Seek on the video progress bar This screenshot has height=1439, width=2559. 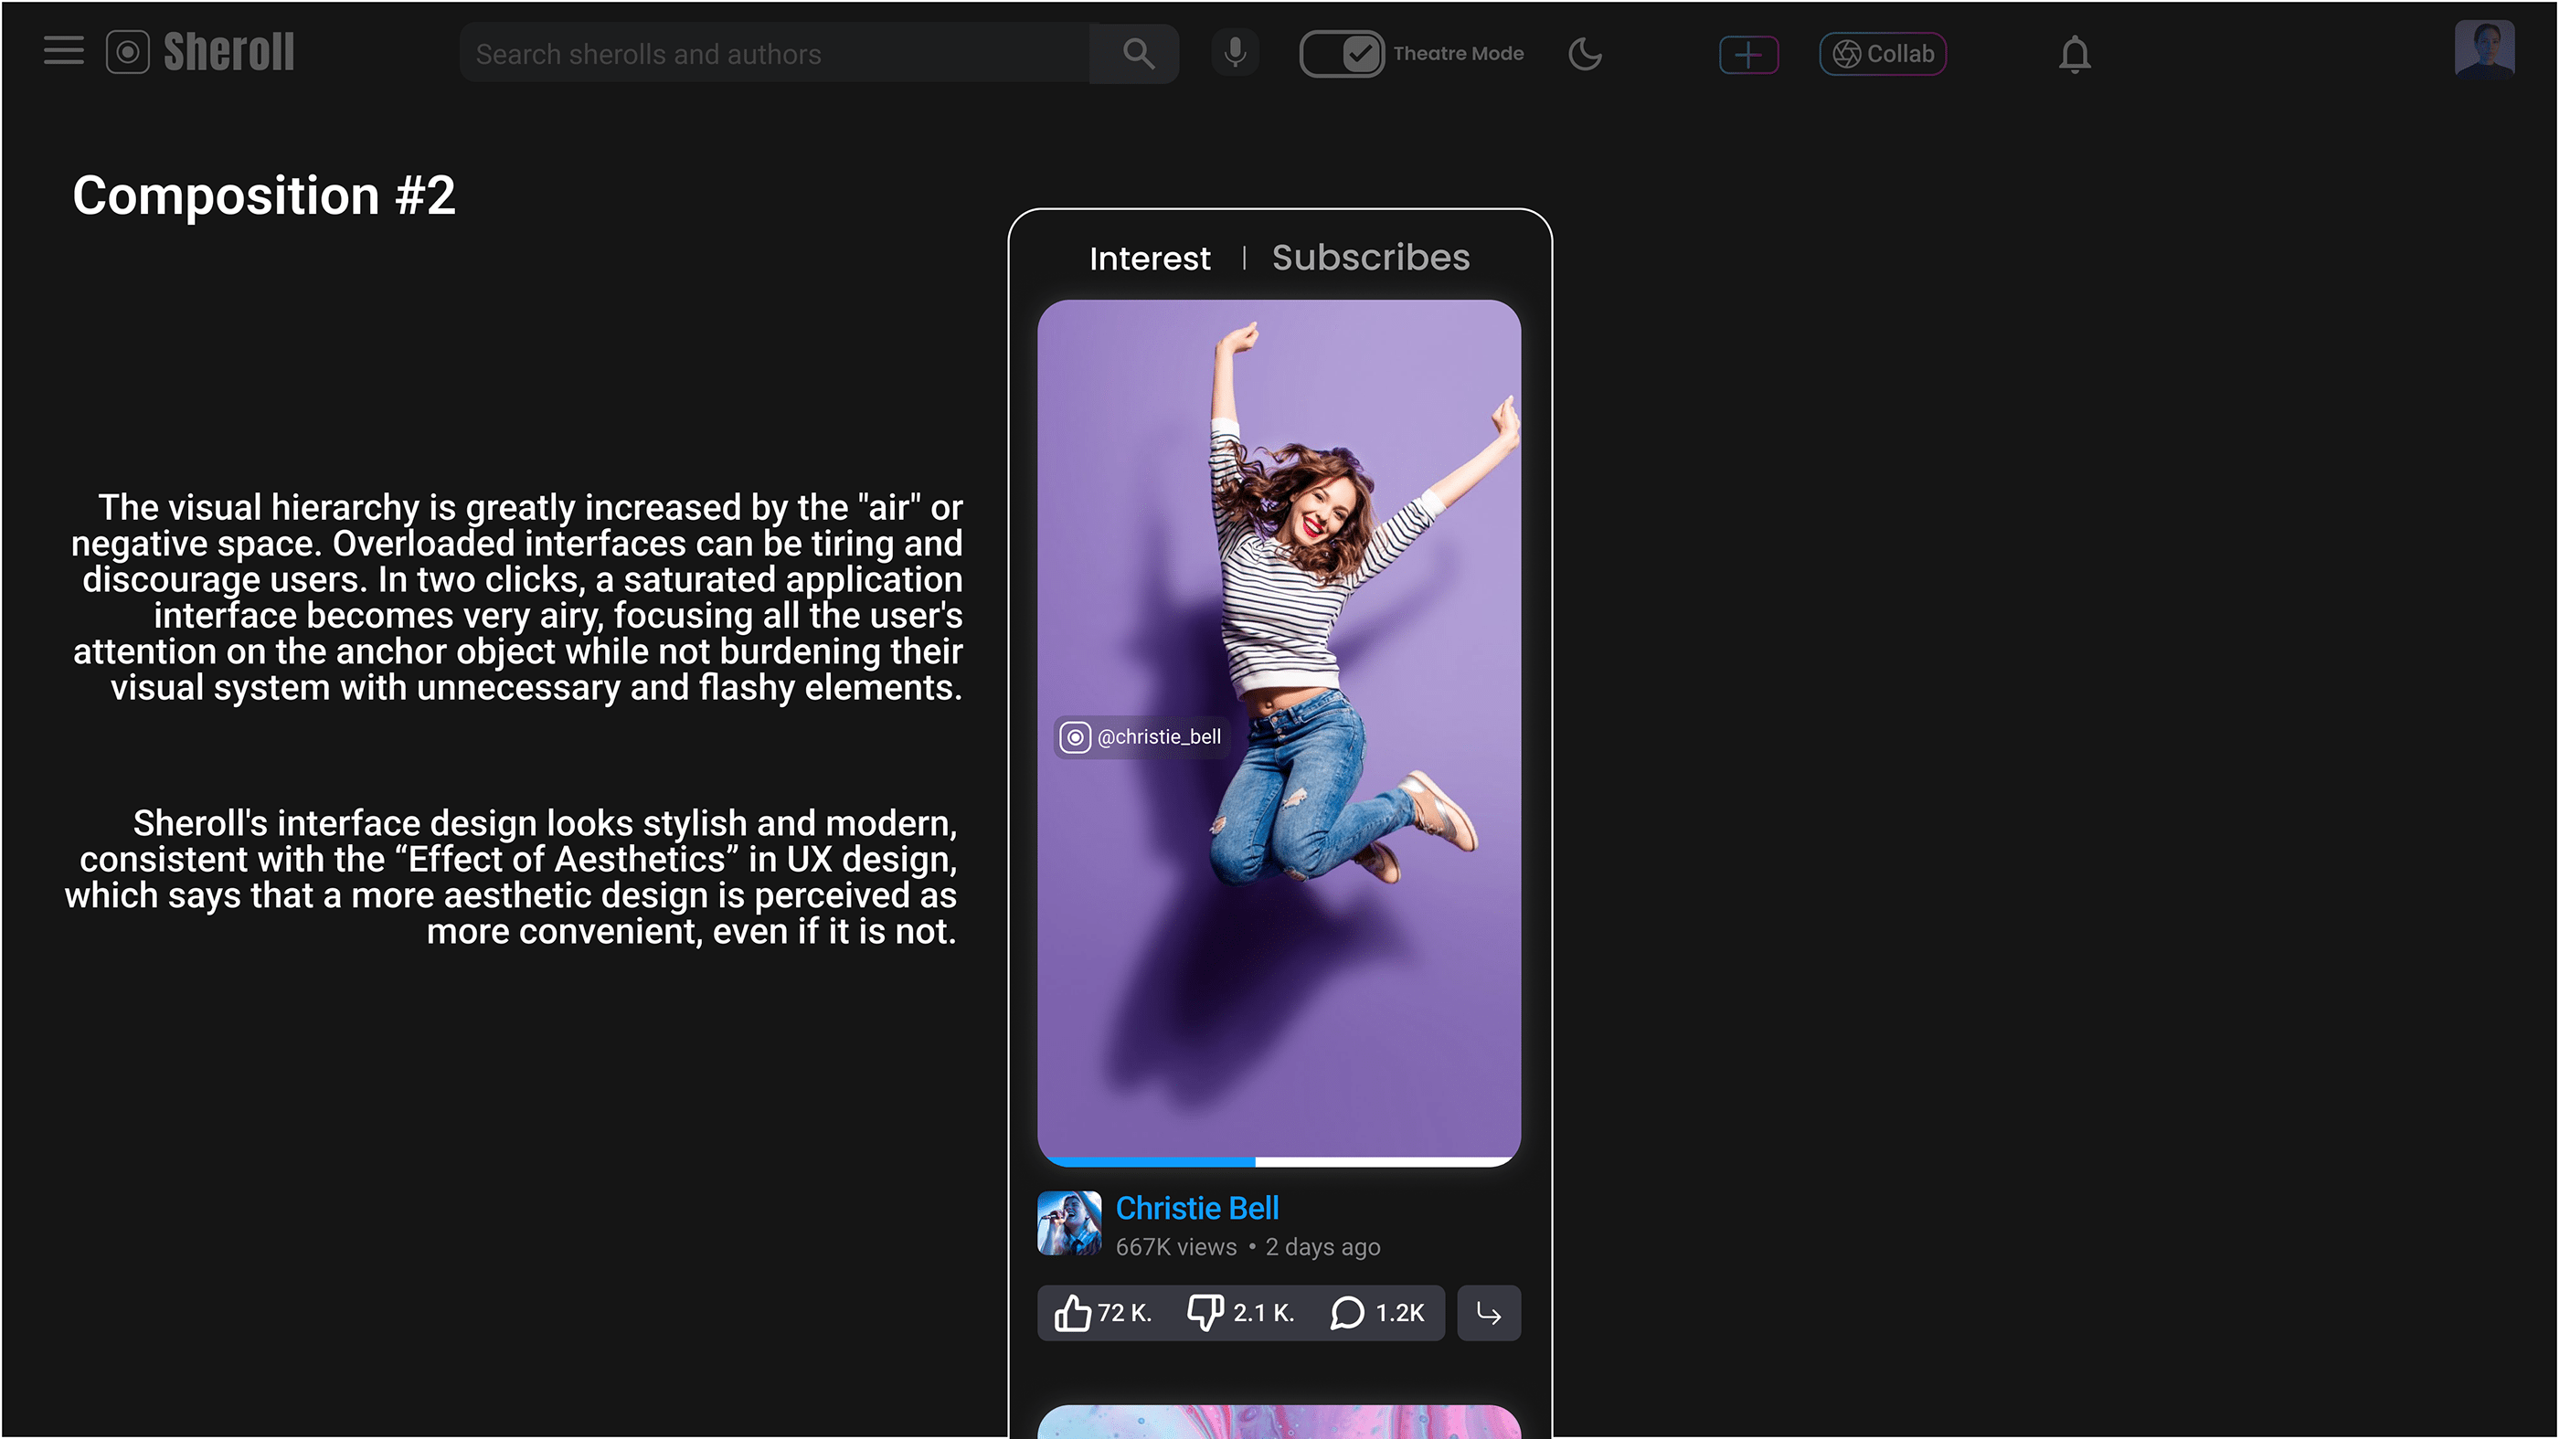pos(1279,1161)
